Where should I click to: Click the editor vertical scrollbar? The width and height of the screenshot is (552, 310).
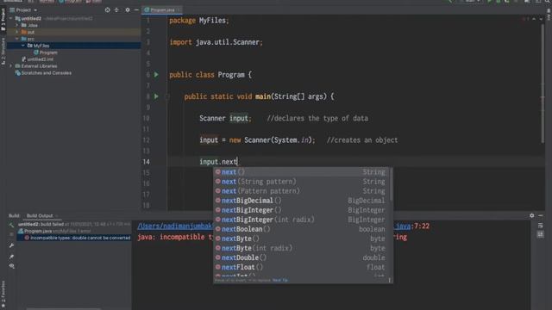coord(543,84)
